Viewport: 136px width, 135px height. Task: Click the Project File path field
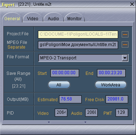tap(78, 35)
